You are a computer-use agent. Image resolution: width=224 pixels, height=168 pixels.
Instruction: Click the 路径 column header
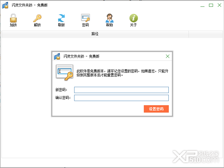(95, 34)
